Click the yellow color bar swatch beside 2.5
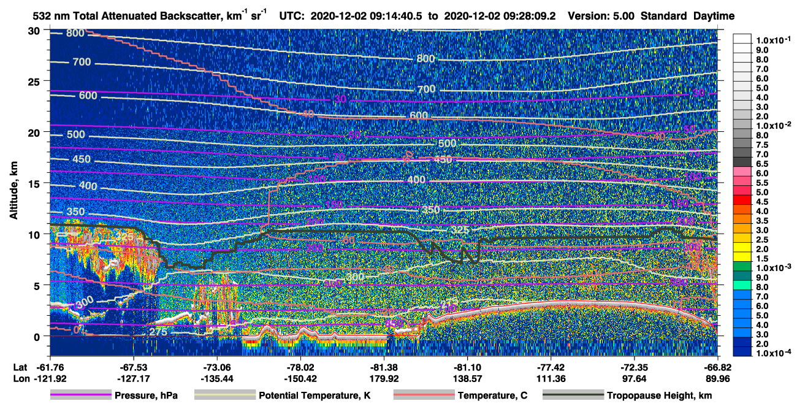Image resolution: width=797 pixels, height=409 pixels. [743, 238]
